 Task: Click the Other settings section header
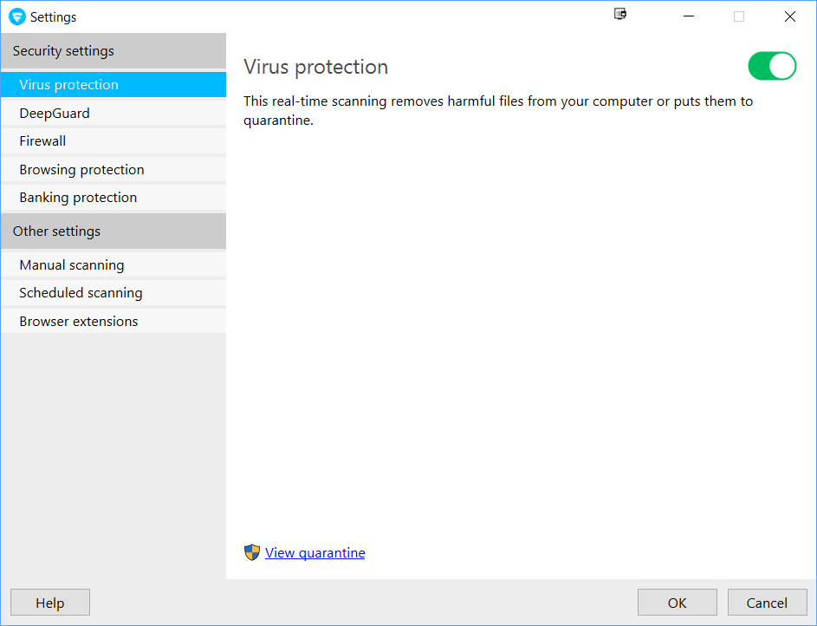click(113, 231)
